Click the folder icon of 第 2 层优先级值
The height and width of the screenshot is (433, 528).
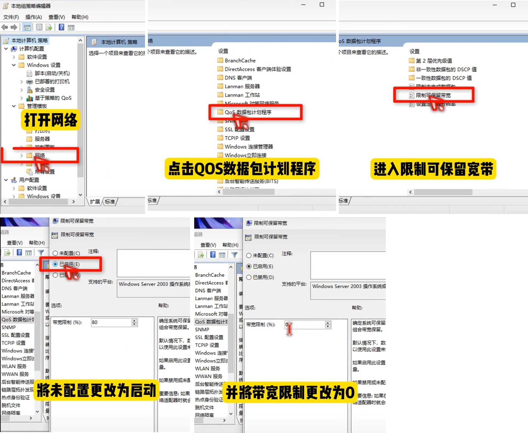tap(411, 60)
